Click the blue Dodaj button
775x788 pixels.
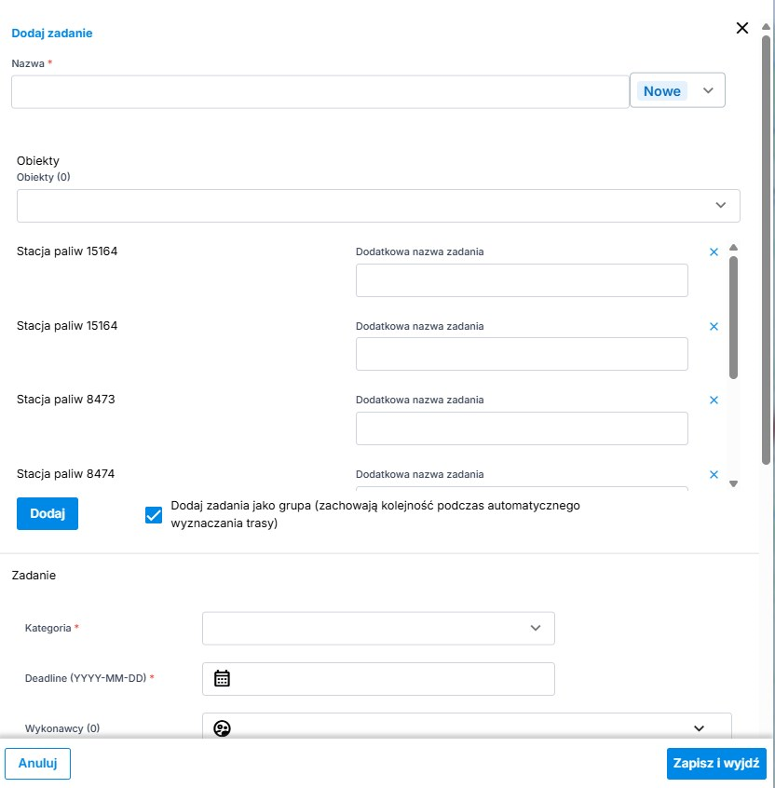point(48,513)
